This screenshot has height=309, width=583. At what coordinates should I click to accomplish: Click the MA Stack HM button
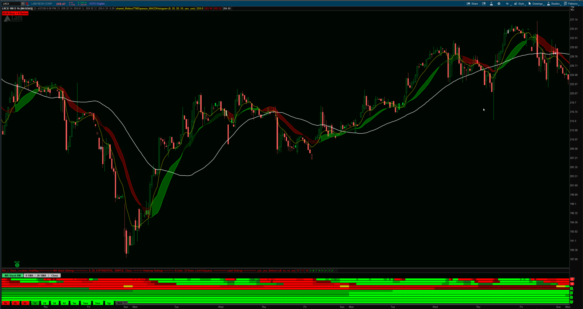[13, 275]
